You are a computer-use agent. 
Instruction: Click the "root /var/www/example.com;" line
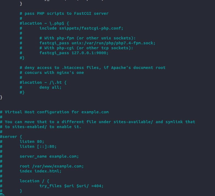tap(52, 166)
